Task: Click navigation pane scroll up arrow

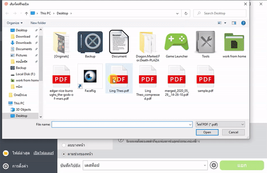Action: click(x=40, y=30)
